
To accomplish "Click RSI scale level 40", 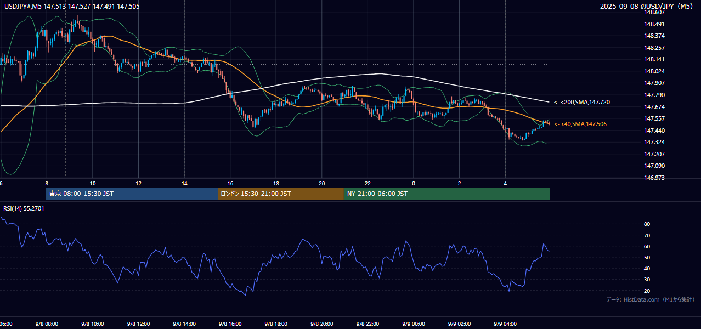I will 647,269.
